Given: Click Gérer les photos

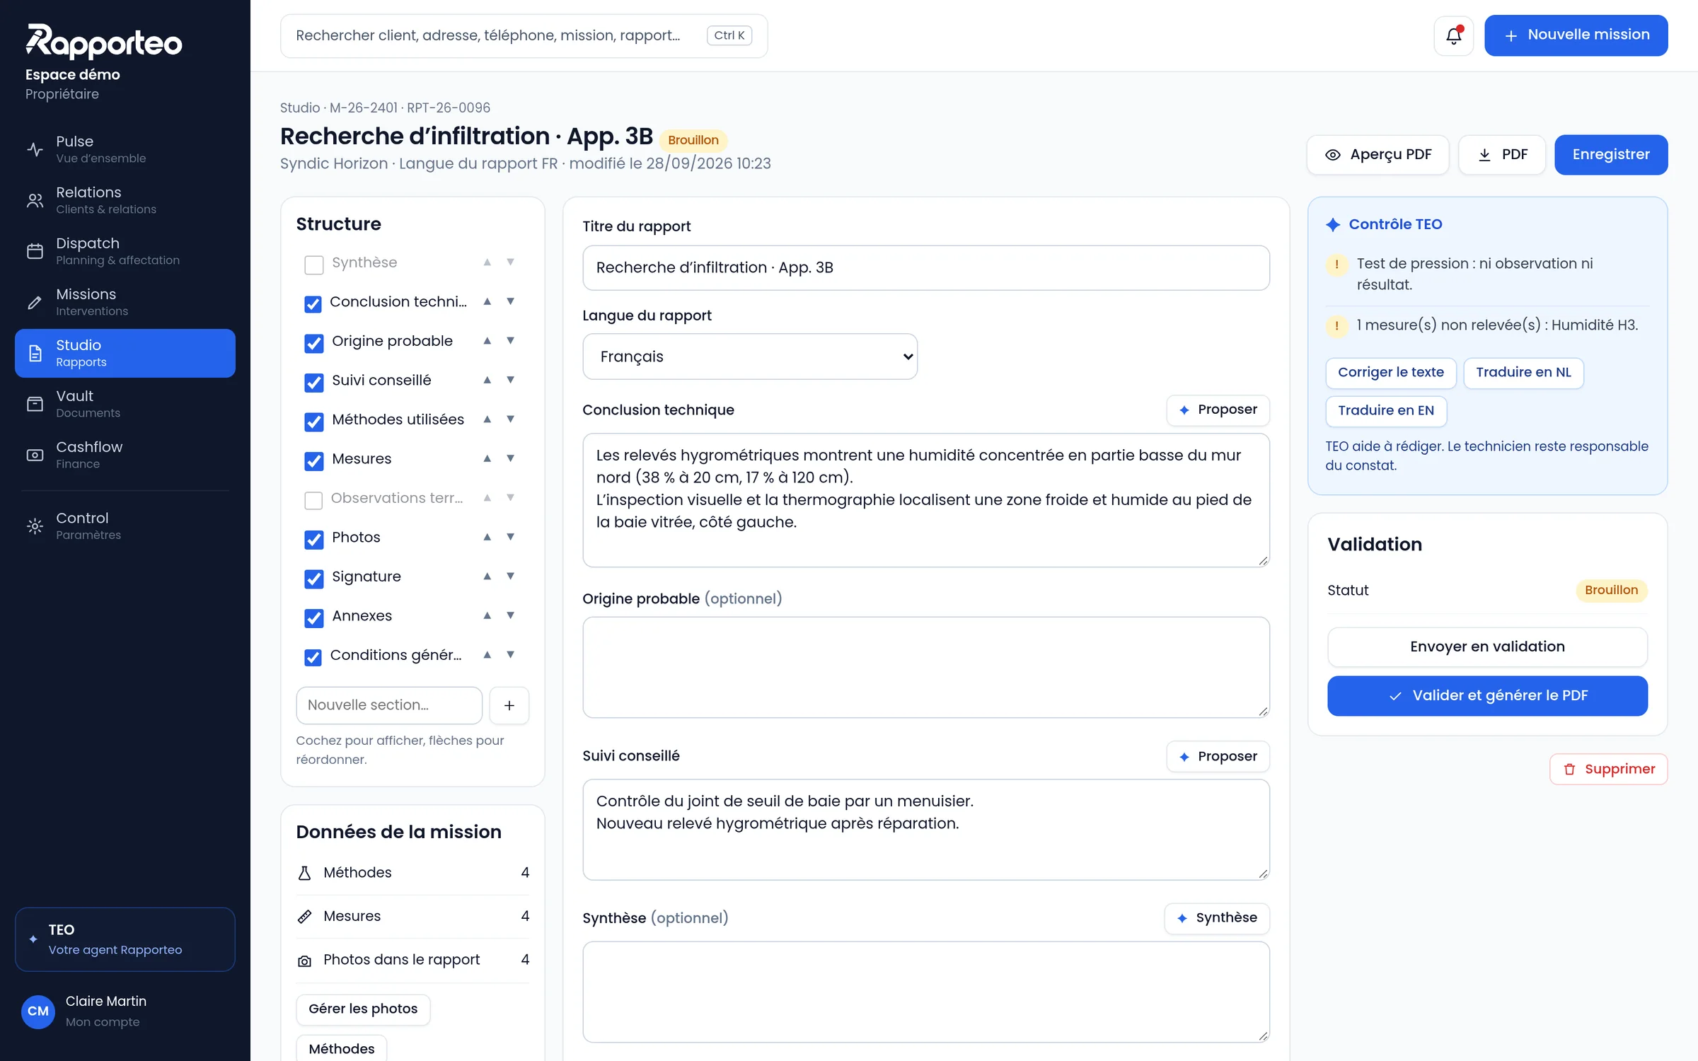Looking at the screenshot, I should click(x=363, y=1009).
